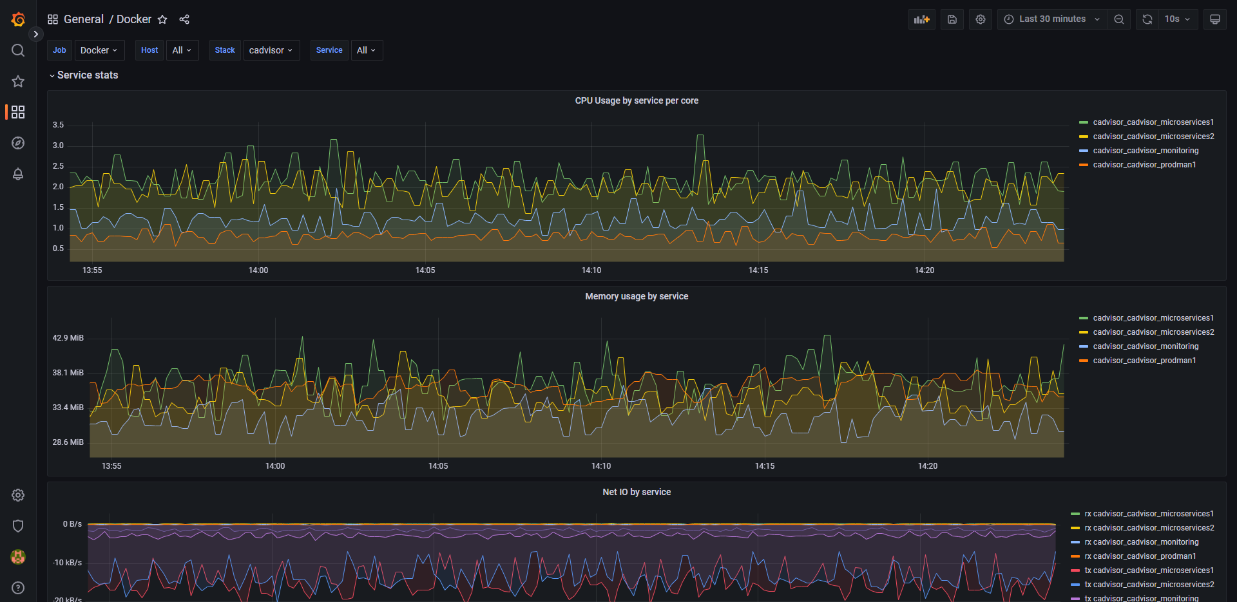Screen dimensions: 1237x602
Task: Click the CPU Usage by service panel title
Action: click(x=637, y=100)
